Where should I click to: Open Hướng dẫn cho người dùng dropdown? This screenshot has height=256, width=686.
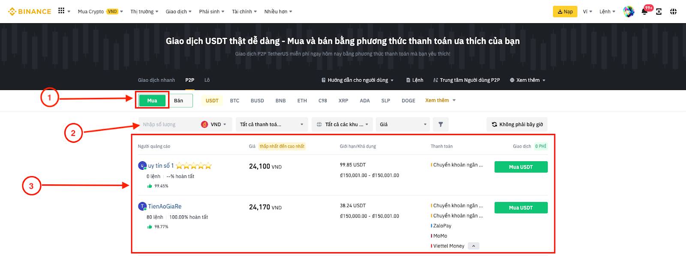(x=357, y=80)
